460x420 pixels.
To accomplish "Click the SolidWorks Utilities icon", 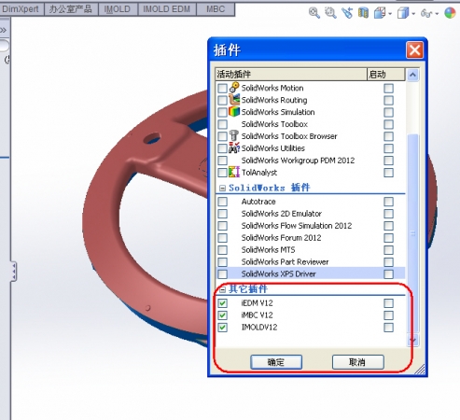I will pos(234,147).
